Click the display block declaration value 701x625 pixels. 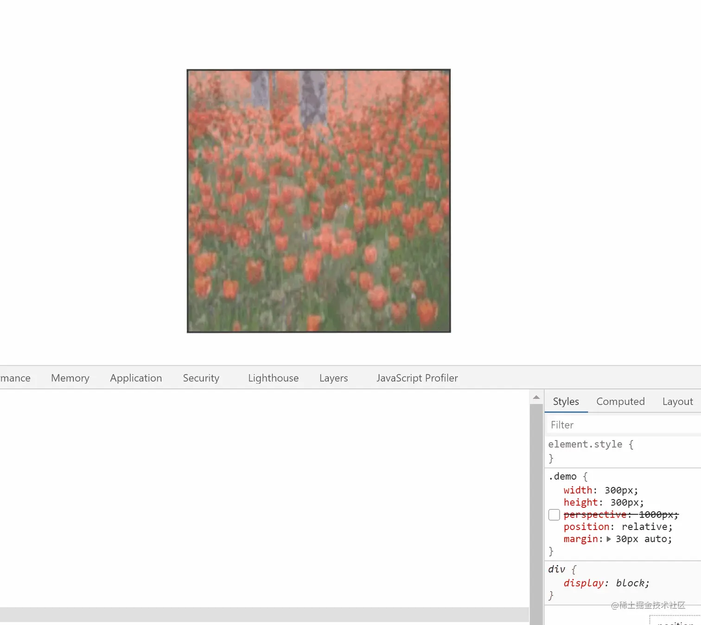(x=630, y=583)
